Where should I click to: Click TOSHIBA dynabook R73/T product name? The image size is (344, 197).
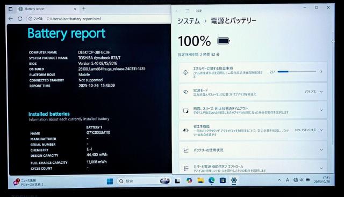(99, 58)
